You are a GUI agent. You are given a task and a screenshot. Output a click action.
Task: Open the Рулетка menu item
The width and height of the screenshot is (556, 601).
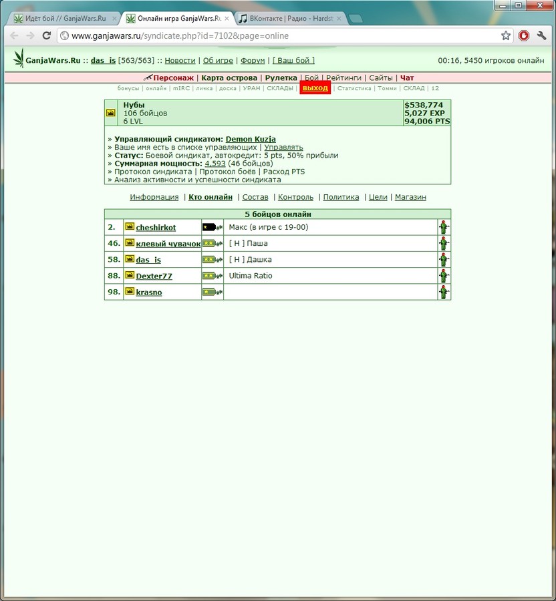(281, 78)
